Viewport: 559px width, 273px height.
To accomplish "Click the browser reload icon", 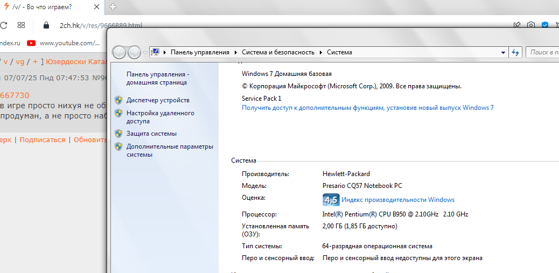I will 4,25.
